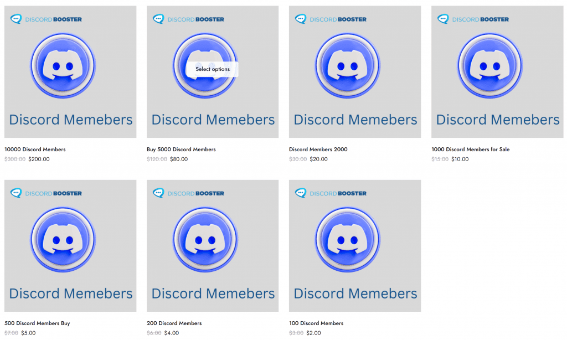
Task: Open the 10000 Discord Members title link
Action: [x=35, y=150]
